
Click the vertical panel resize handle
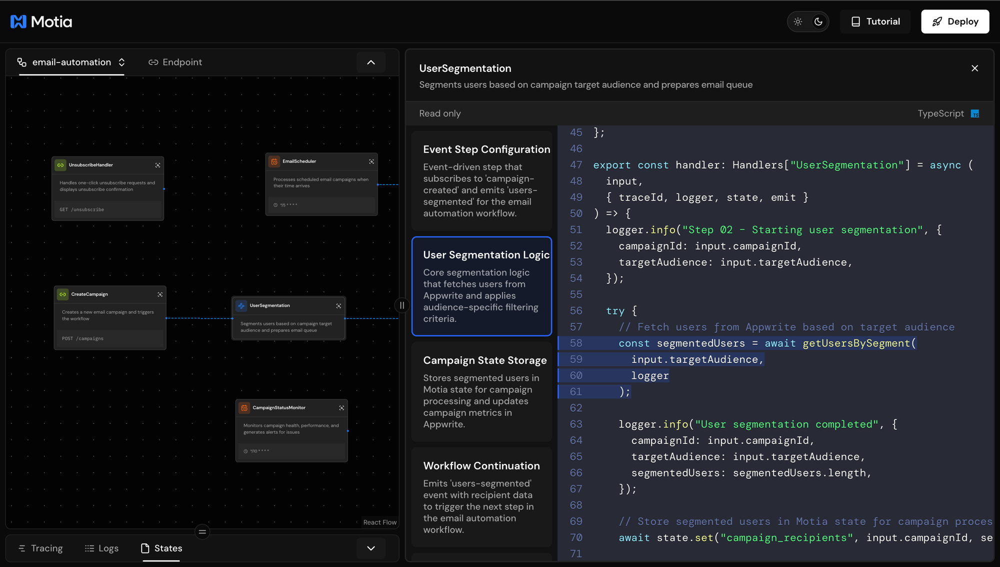[x=402, y=305]
